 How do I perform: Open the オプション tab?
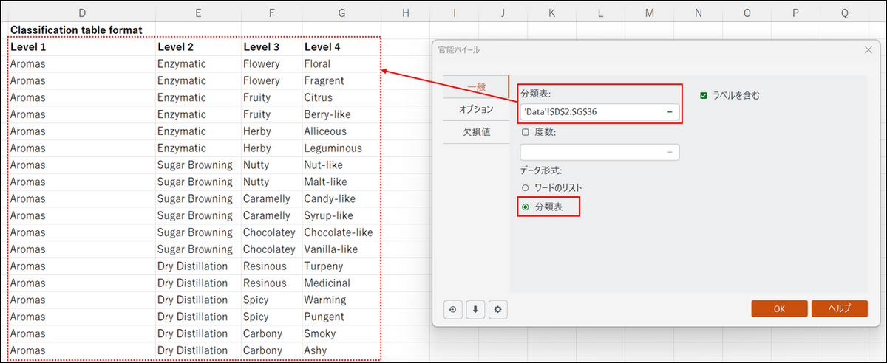(476, 109)
